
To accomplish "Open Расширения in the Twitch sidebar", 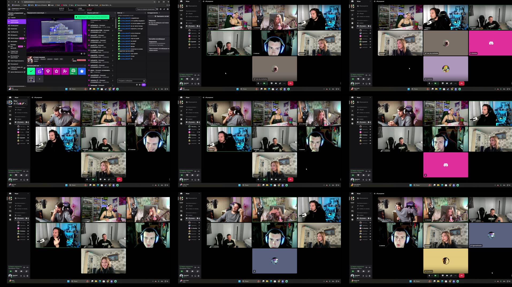I will [x=14, y=64].
